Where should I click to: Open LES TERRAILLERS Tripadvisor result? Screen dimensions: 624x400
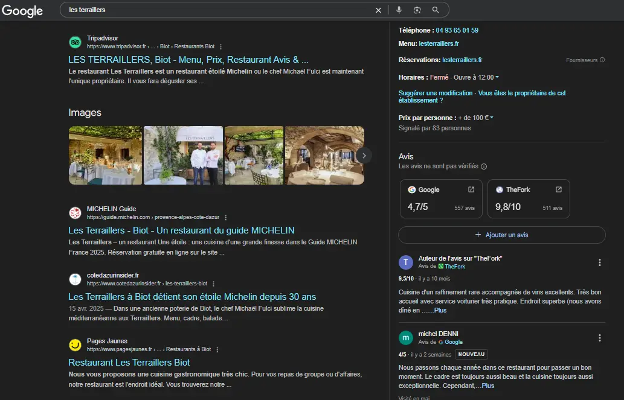point(188,60)
